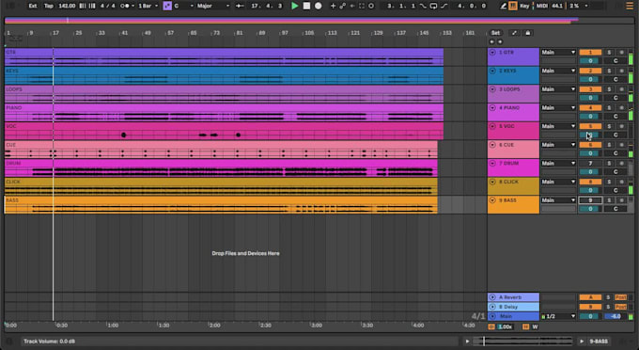Toggle the Lock Envelopes icon
Image resolution: width=639 pixels, height=350 pixels.
point(528,33)
